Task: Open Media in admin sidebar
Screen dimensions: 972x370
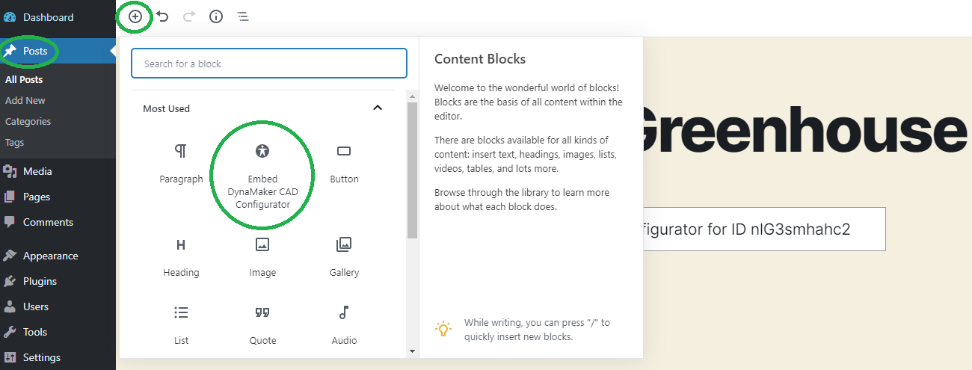Action: 58,171
